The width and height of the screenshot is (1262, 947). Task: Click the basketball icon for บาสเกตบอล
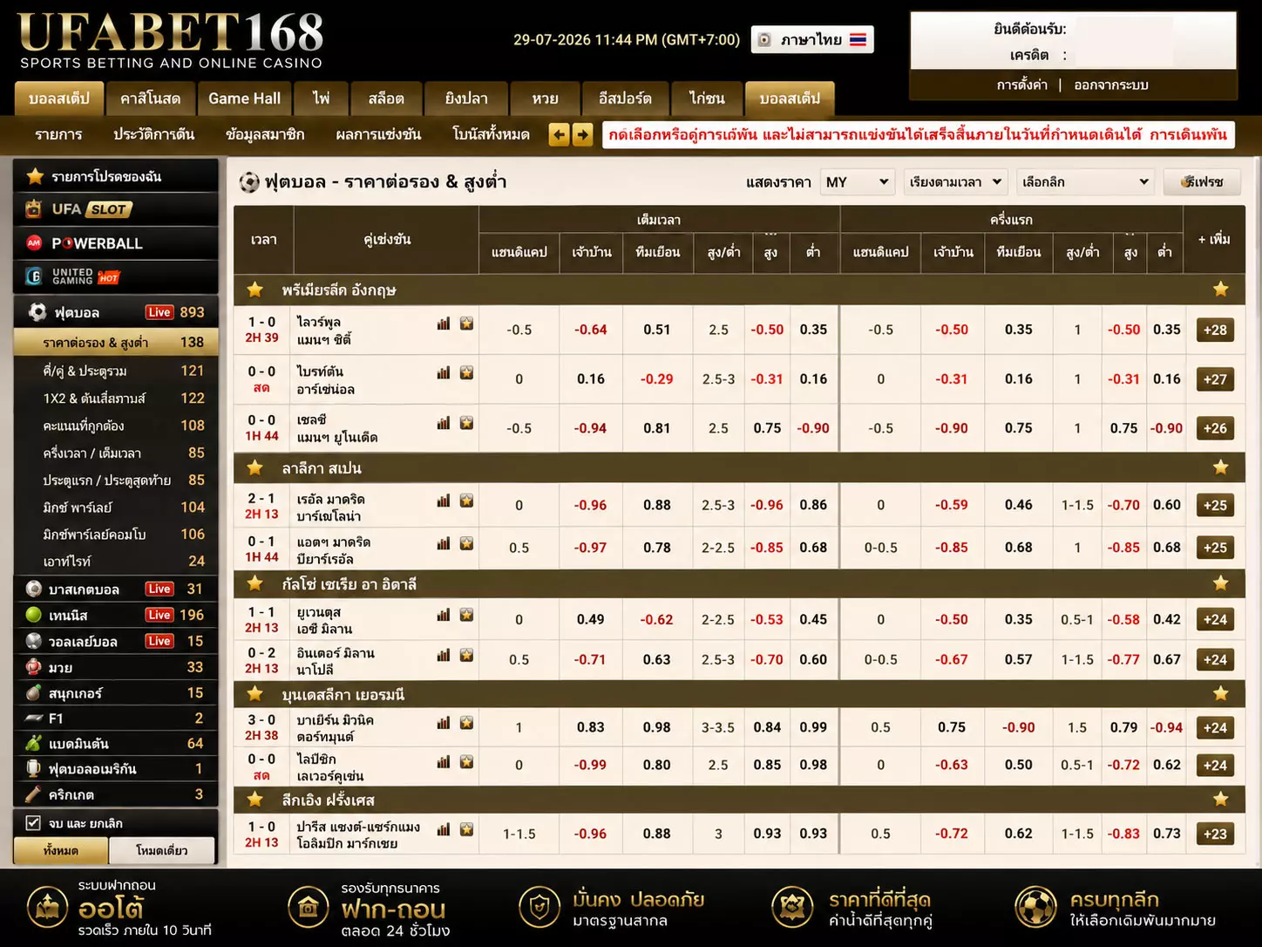tap(34, 589)
